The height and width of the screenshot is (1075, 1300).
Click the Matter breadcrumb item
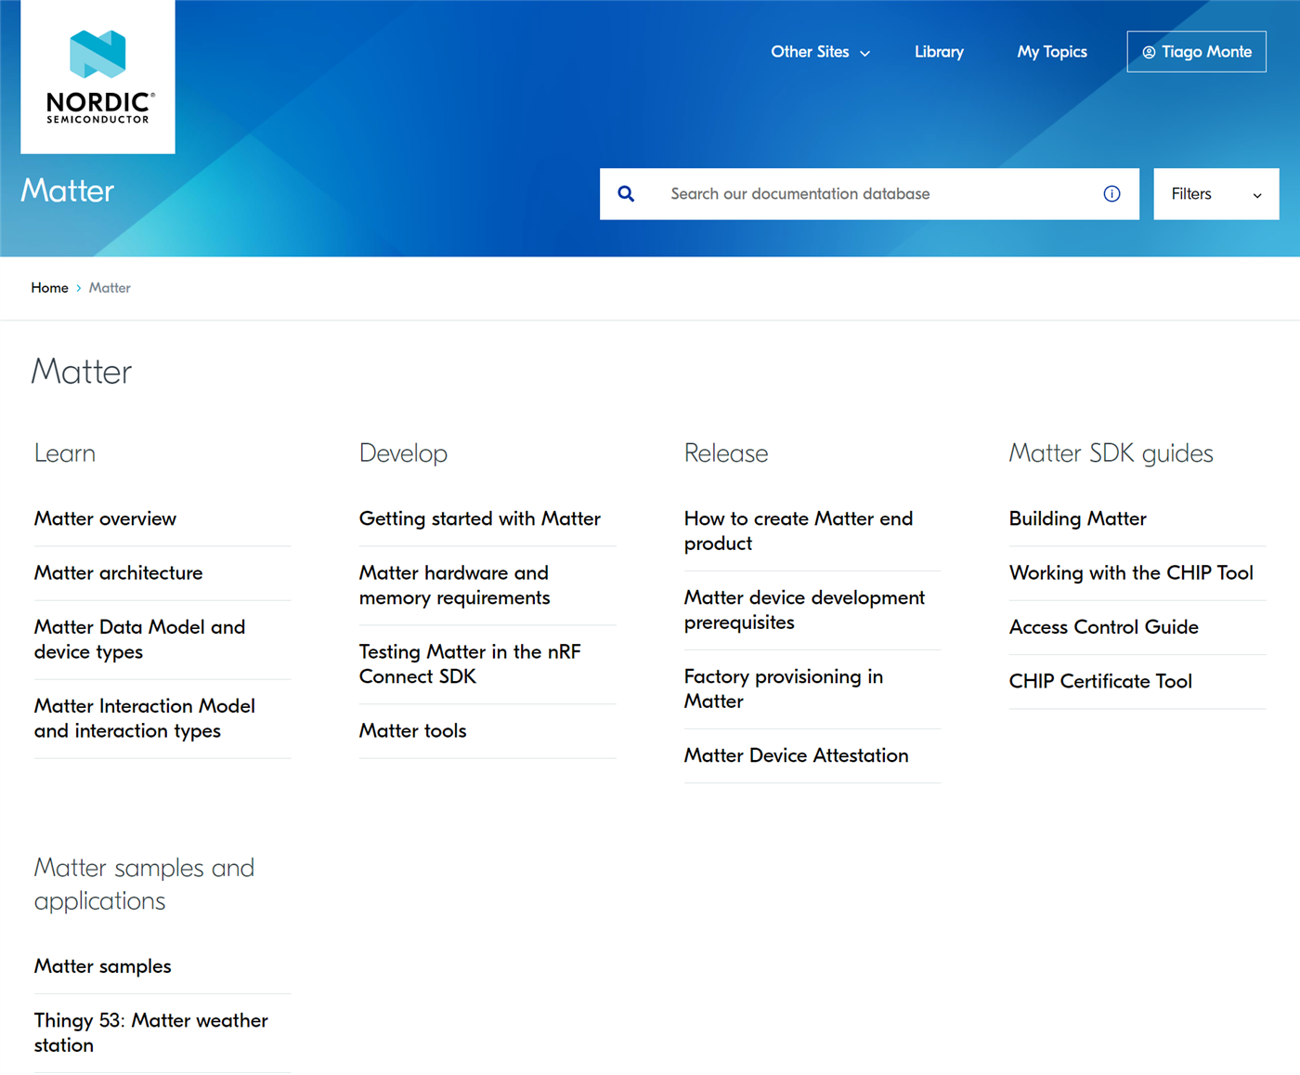(x=110, y=288)
